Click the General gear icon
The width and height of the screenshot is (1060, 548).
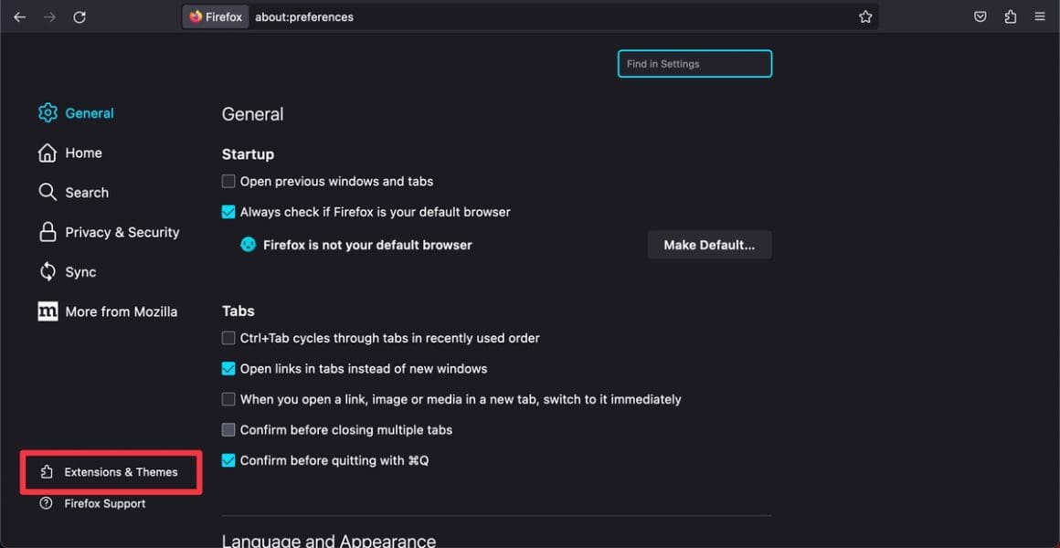point(48,113)
